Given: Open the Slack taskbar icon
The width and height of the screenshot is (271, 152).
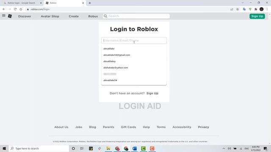Looking at the screenshot, I should coord(100,148).
